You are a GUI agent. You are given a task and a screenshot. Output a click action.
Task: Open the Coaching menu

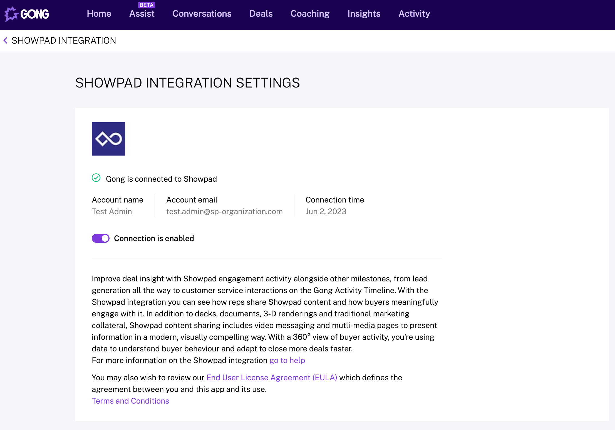[310, 14]
